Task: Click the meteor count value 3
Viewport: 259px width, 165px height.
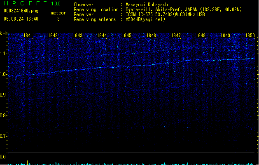Action: pos(58,19)
